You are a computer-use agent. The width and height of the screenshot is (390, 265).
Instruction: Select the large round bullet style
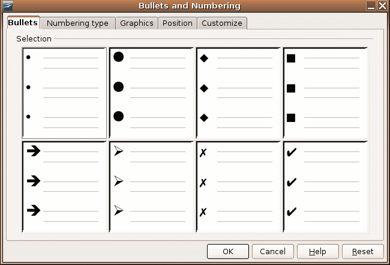pos(151,93)
